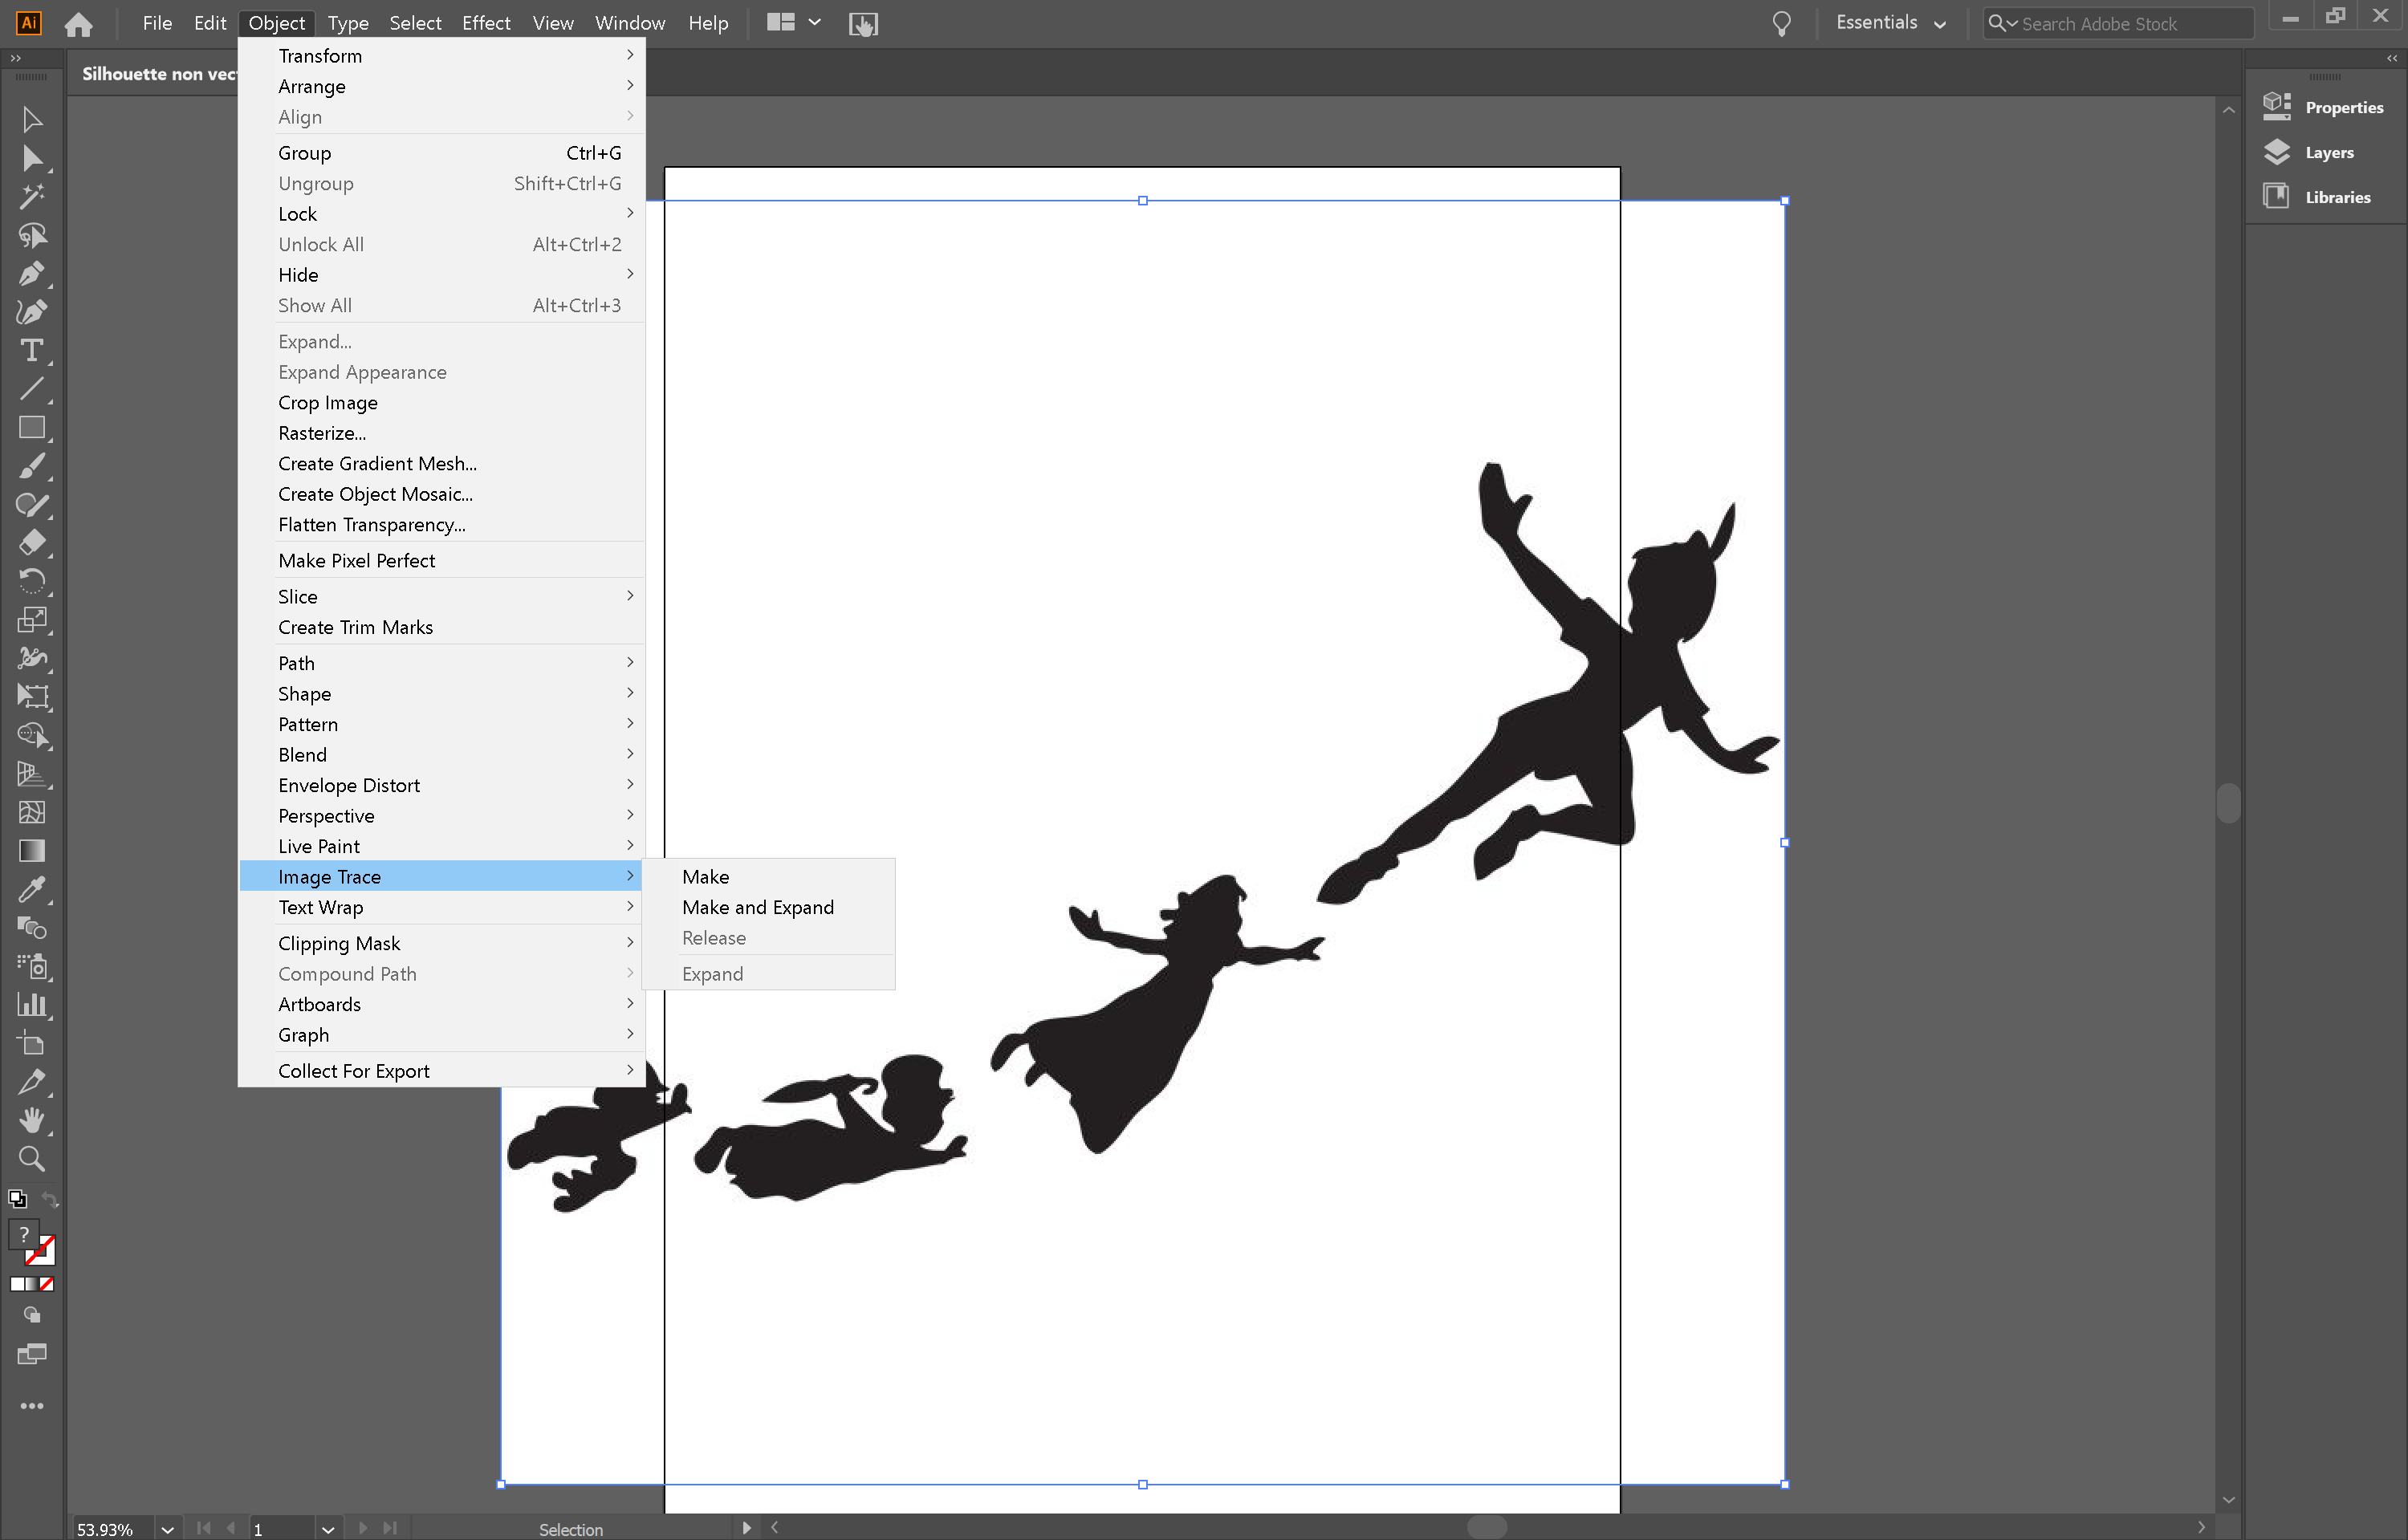The height and width of the screenshot is (1540, 2408).
Task: Click Unlock All in the Object menu
Action: coord(321,244)
